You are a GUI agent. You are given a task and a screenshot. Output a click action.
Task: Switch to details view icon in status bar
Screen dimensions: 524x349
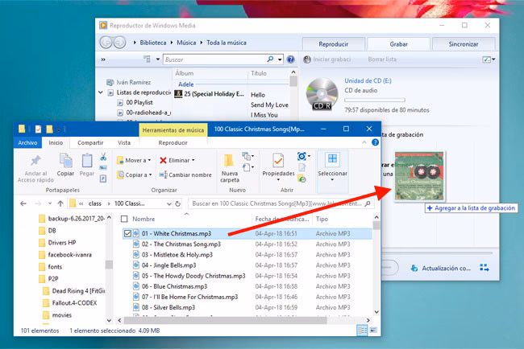coord(362,331)
